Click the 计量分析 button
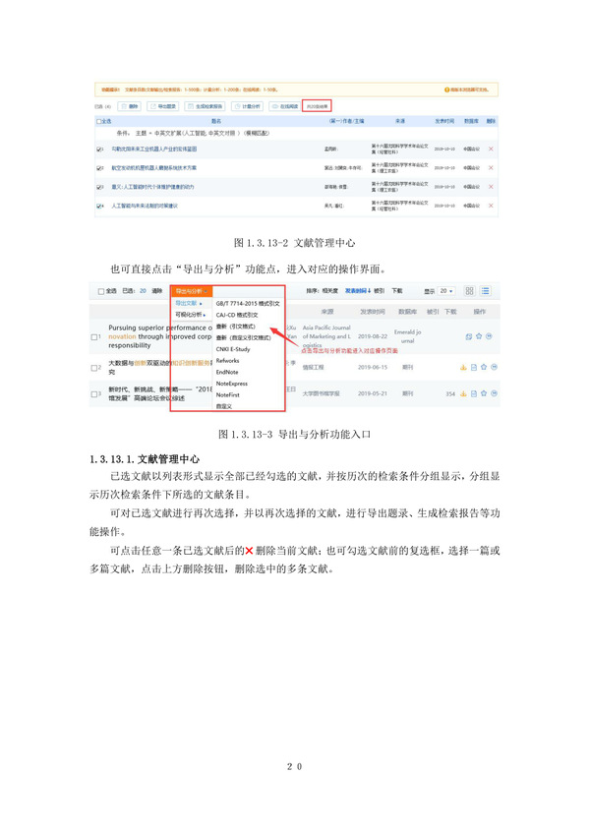Screen dimensions: 589x834 (248, 106)
